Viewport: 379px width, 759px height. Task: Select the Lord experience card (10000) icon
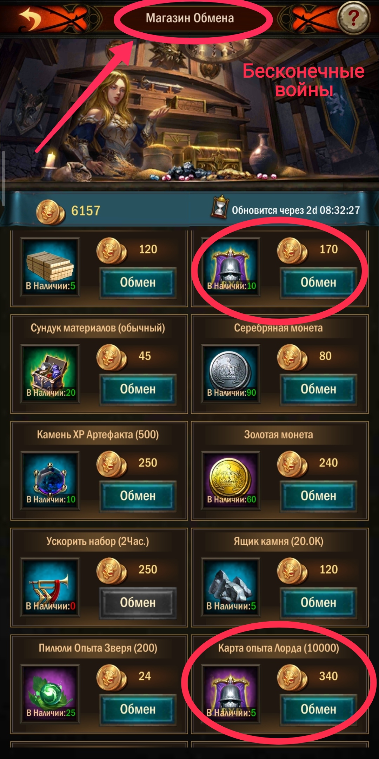tap(231, 694)
